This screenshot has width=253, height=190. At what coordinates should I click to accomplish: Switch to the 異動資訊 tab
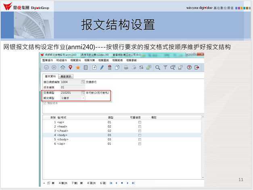66,76
